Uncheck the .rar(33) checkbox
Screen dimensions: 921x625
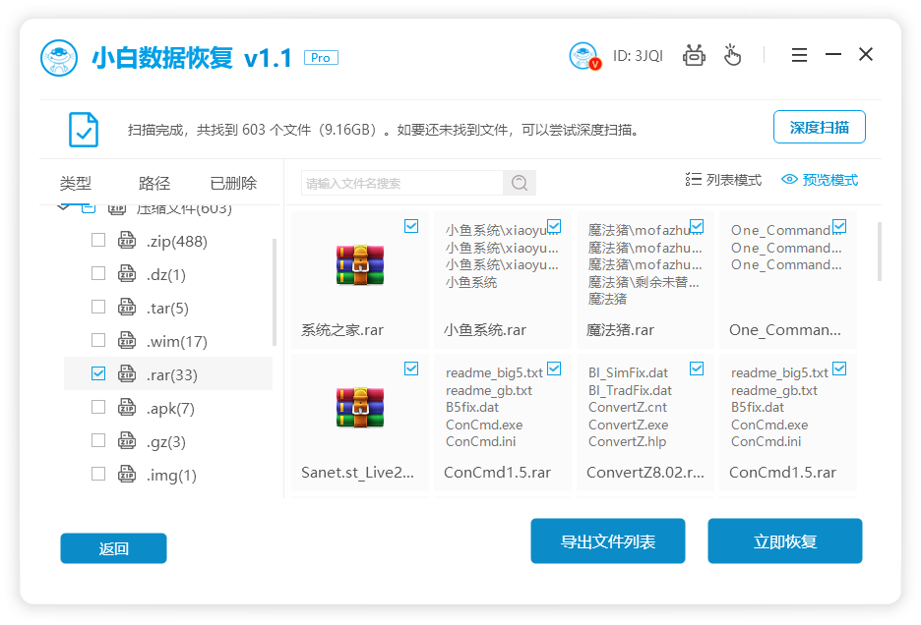click(x=98, y=373)
